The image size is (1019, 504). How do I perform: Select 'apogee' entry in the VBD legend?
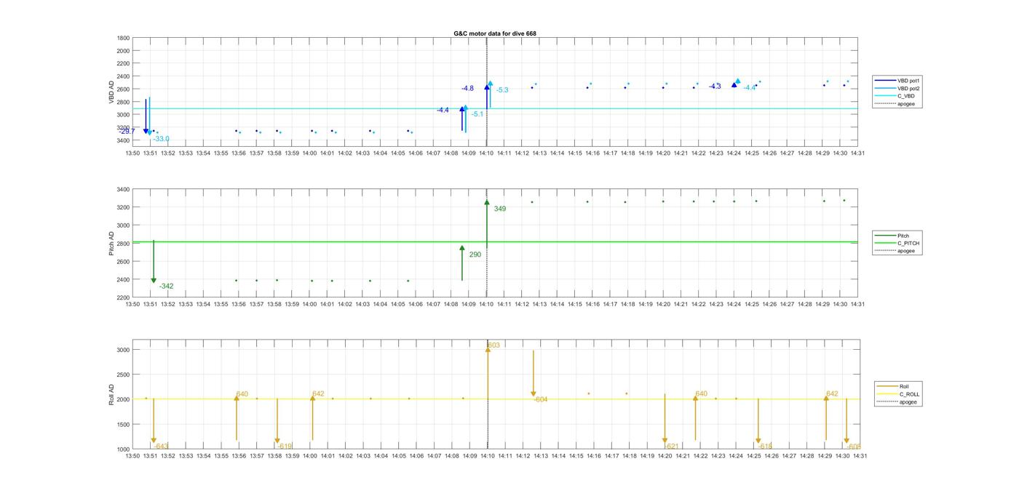(x=906, y=103)
